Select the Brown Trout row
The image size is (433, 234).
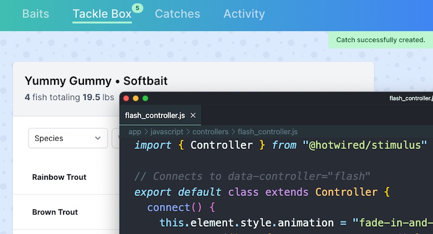click(x=66, y=212)
